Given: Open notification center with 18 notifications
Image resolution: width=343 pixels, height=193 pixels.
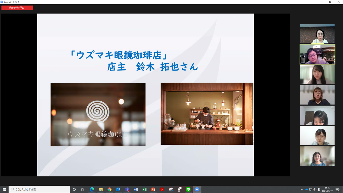Looking at the screenshot, I should pyautogui.click(x=337, y=189).
